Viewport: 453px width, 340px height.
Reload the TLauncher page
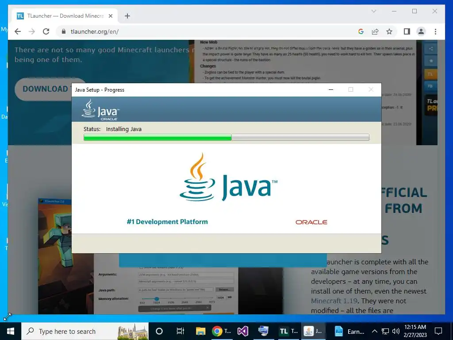[x=46, y=31]
